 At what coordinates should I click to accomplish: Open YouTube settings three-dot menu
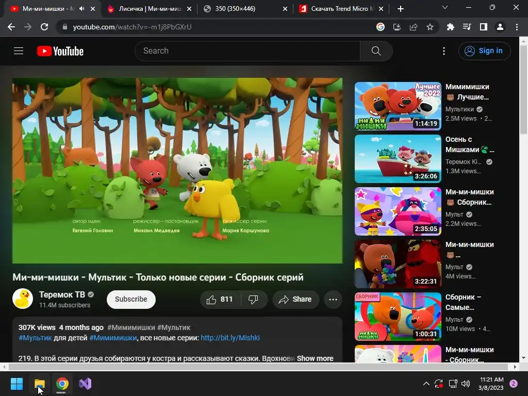[444, 51]
